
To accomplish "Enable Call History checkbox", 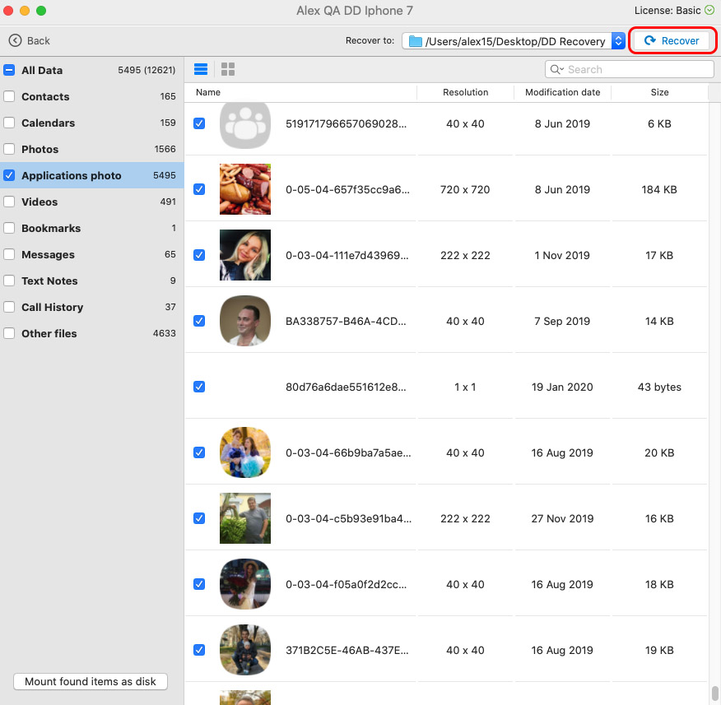I will 9,307.
